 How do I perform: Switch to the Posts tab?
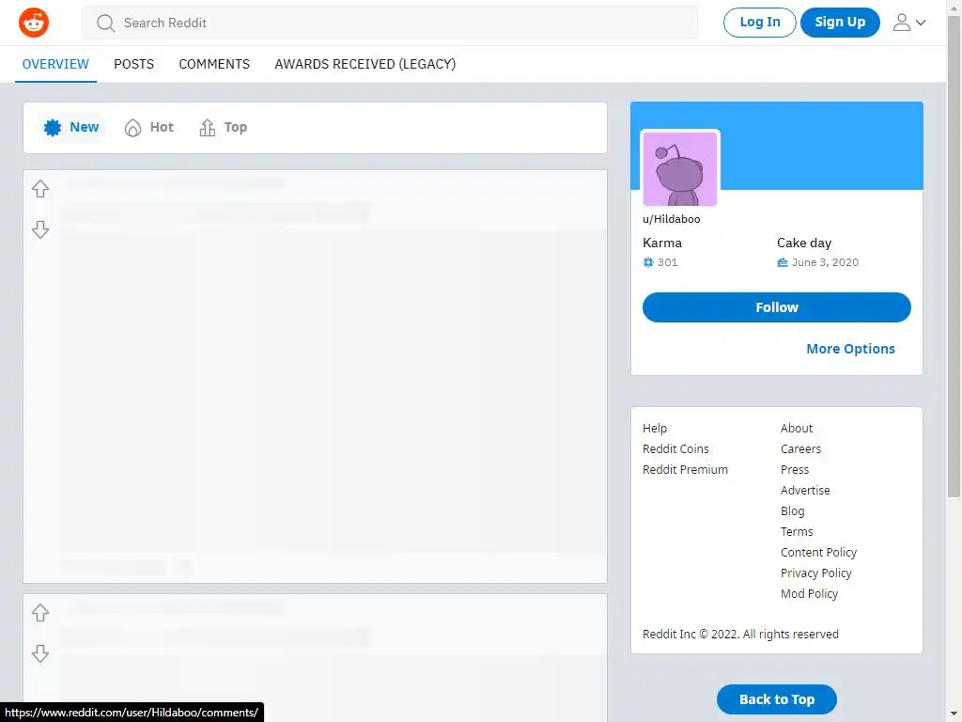[133, 64]
